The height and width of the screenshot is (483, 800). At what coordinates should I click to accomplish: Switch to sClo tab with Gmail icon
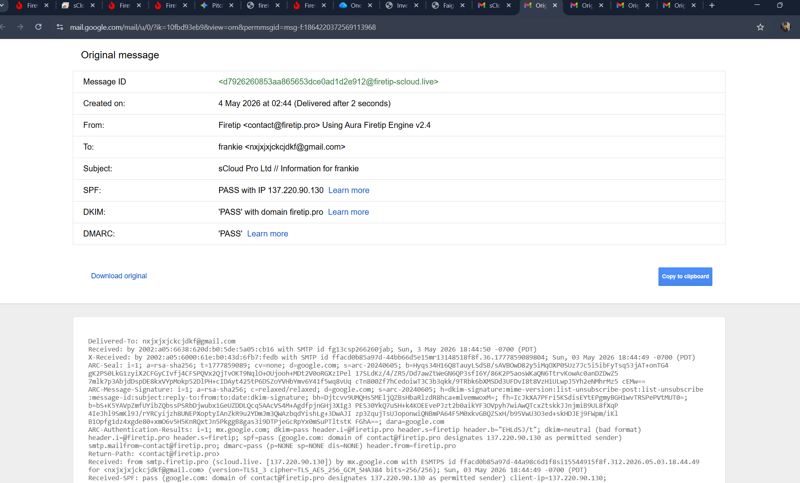pyautogui.click(x=490, y=6)
